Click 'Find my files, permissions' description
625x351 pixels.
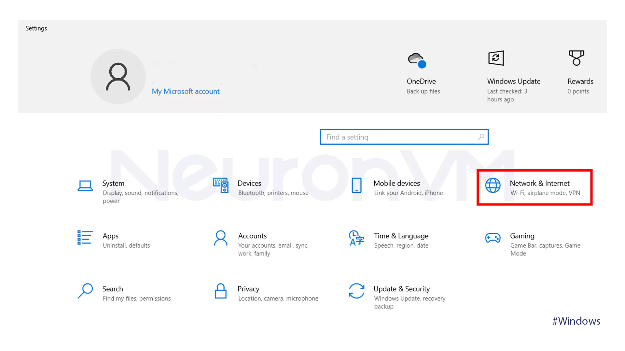tap(137, 299)
